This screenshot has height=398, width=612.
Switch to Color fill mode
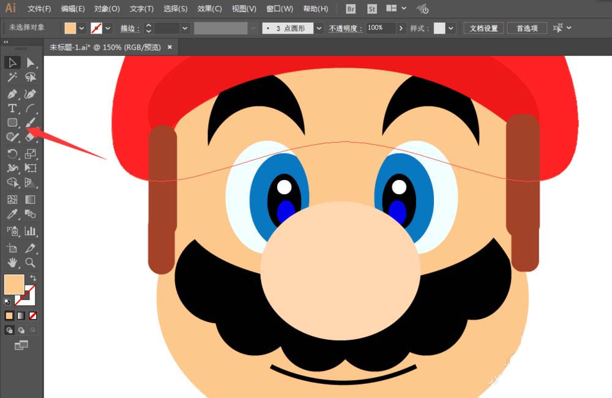pos(9,315)
